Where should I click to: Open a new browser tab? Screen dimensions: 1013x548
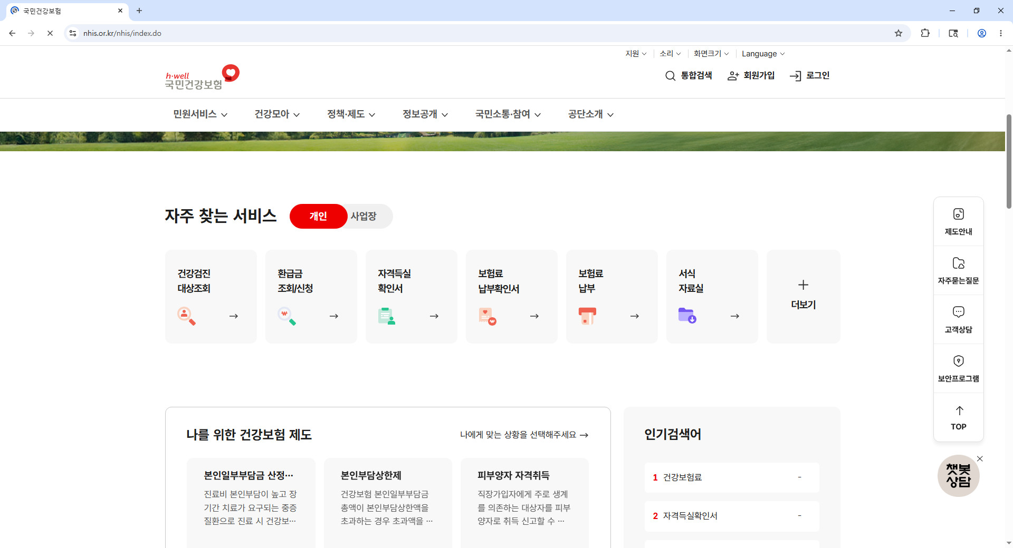[x=139, y=11]
